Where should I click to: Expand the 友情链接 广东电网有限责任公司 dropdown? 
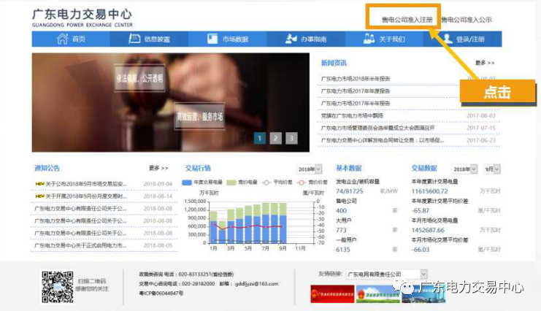point(387,274)
